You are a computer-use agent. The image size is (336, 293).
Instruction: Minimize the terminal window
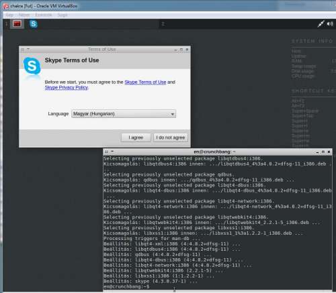(x=317, y=152)
